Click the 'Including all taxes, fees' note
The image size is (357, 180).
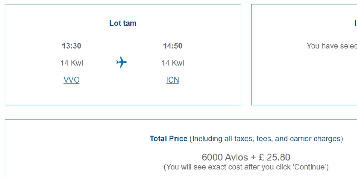coord(266,139)
